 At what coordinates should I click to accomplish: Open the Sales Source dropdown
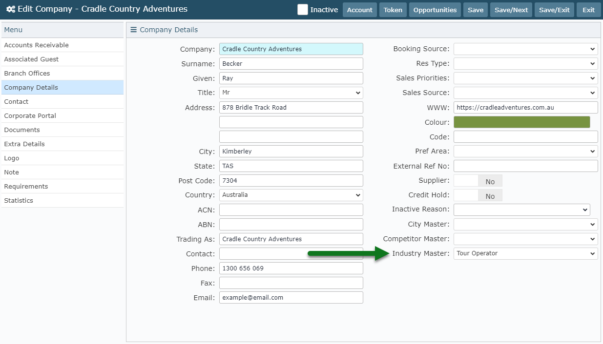(526, 93)
